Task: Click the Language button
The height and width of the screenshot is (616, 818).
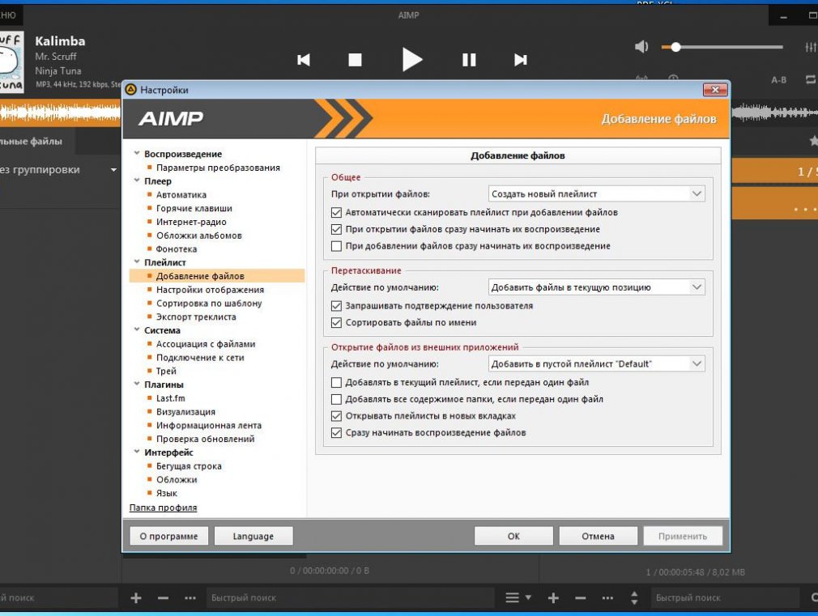Action: coord(253,536)
